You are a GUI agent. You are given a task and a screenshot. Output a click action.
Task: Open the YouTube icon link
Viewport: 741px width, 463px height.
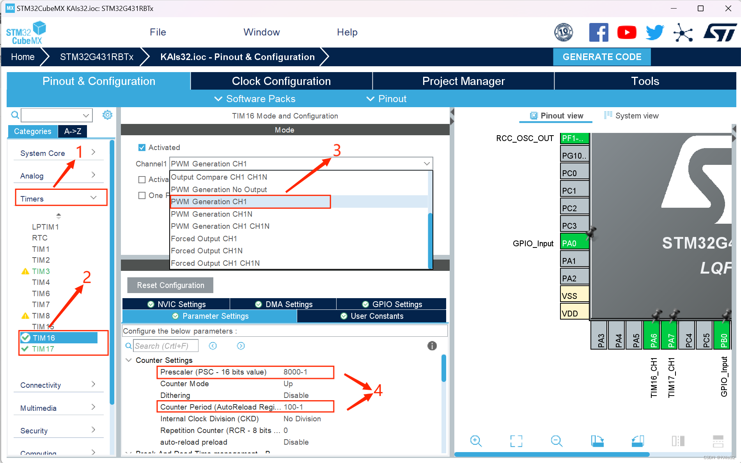pyautogui.click(x=627, y=32)
